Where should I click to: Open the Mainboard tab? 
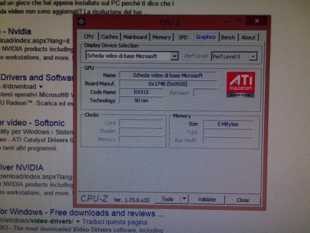point(135,37)
